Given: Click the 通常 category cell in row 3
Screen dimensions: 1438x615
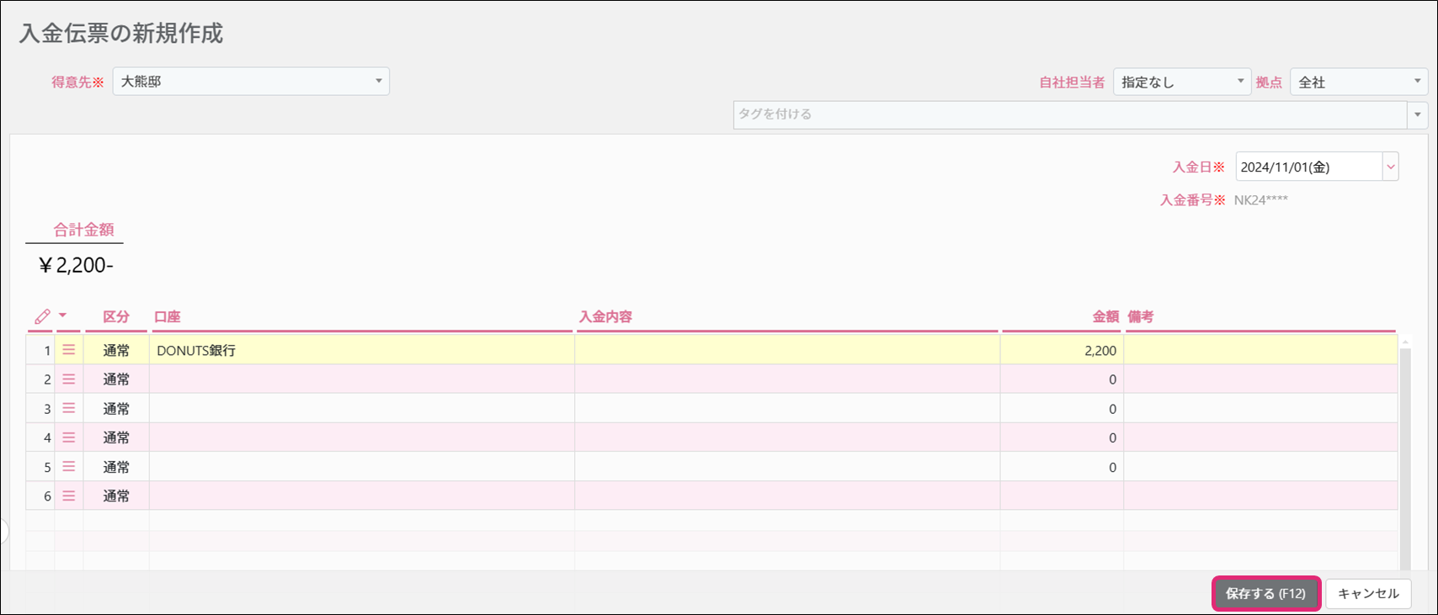Looking at the screenshot, I should click(116, 408).
